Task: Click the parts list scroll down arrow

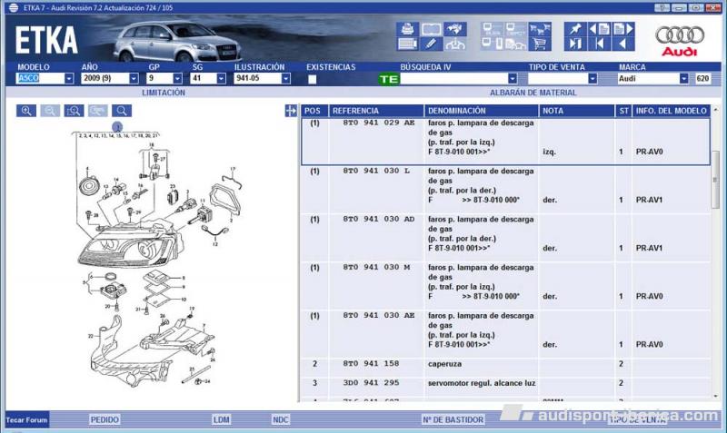Action: point(715,397)
